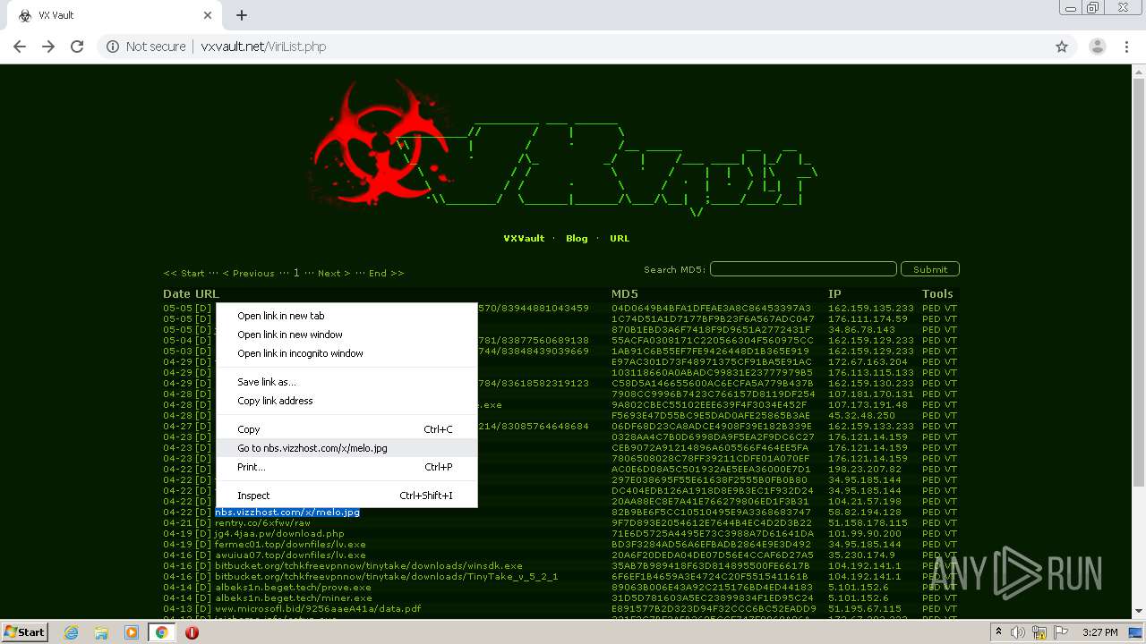Focus the Search MD5 input field
The width and height of the screenshot is (1146, 644).
(803, 269)
